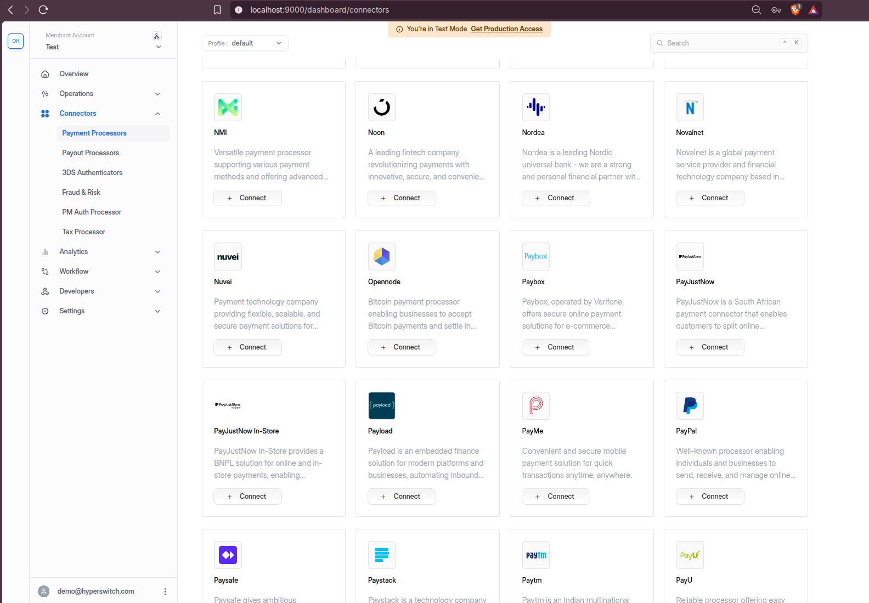Click the Paytm logo
Image resolution: width=869 pixels, height=603 pixels.
pyautogui.click(x=536, y=555)
